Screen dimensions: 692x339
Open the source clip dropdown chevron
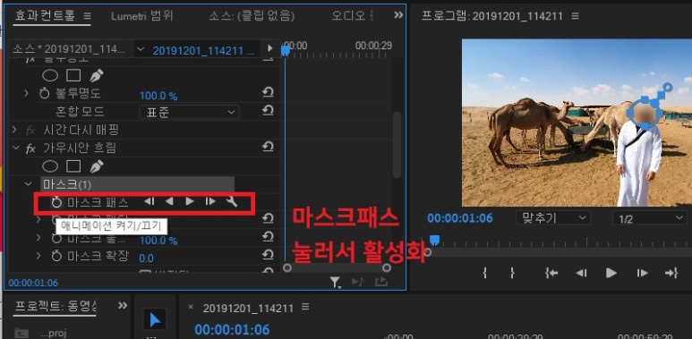click(141, 49)
